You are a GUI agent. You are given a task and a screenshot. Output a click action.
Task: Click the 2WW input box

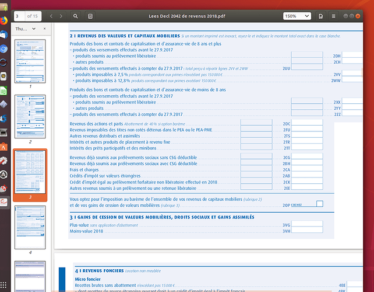[352, 79]
